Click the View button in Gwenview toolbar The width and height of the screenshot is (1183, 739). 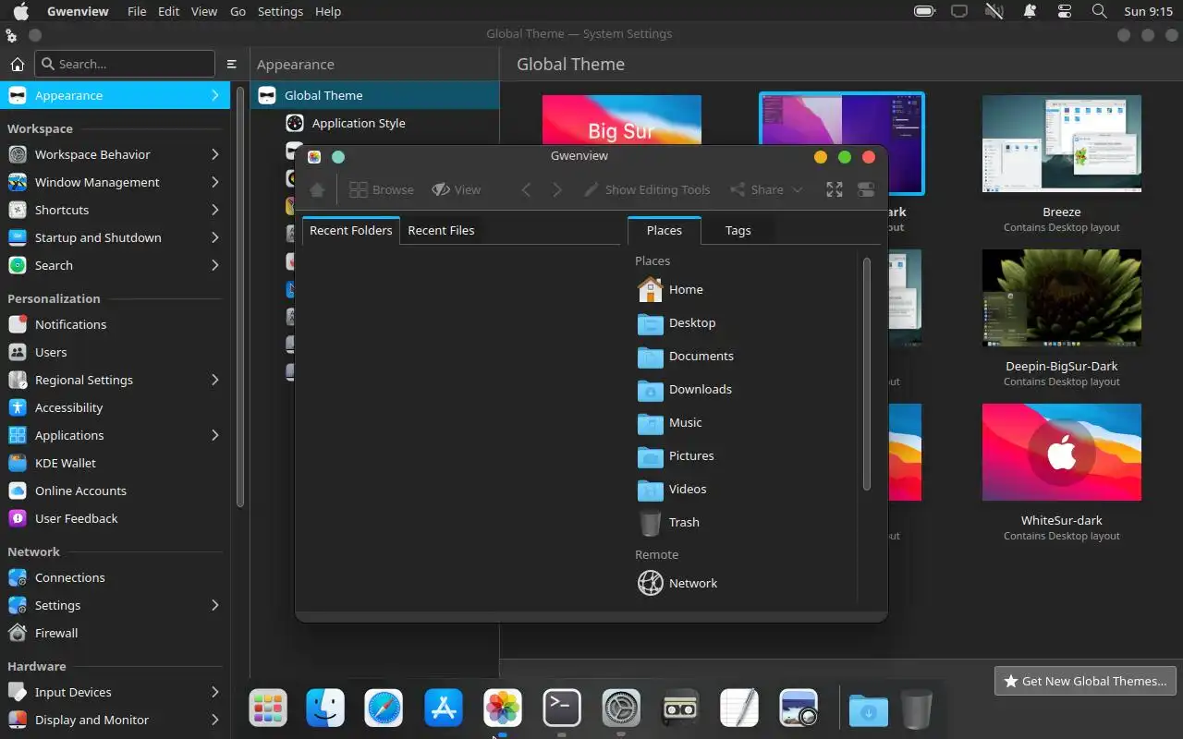coord(457,189)
